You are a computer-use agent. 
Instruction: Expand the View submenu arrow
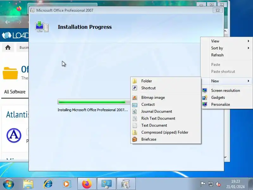pos(249,41)
